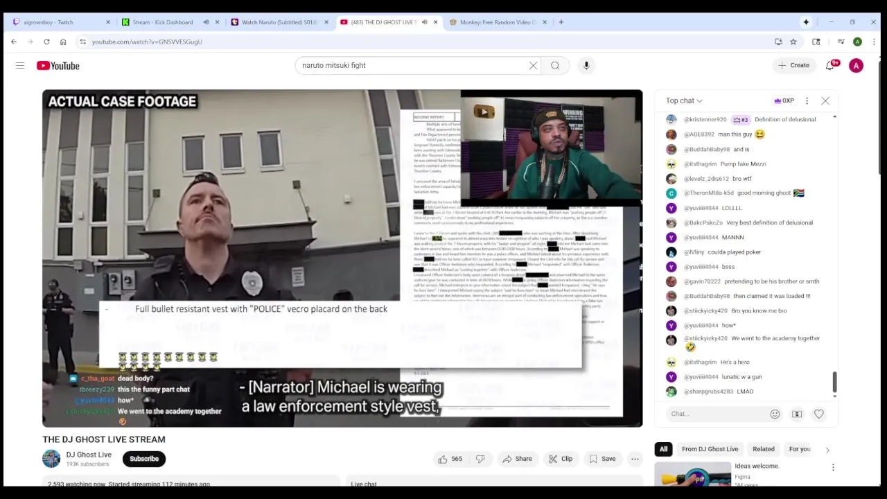Click chat user @sharpgrubs4283
The image size is (887, 499).
coord(708,392)
